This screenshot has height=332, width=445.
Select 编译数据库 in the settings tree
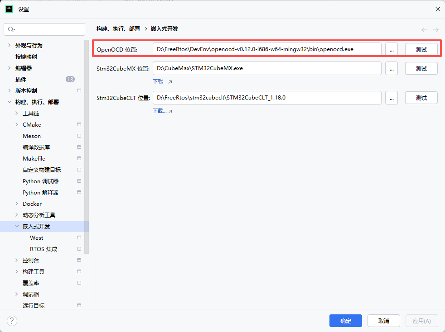[36, 147]
